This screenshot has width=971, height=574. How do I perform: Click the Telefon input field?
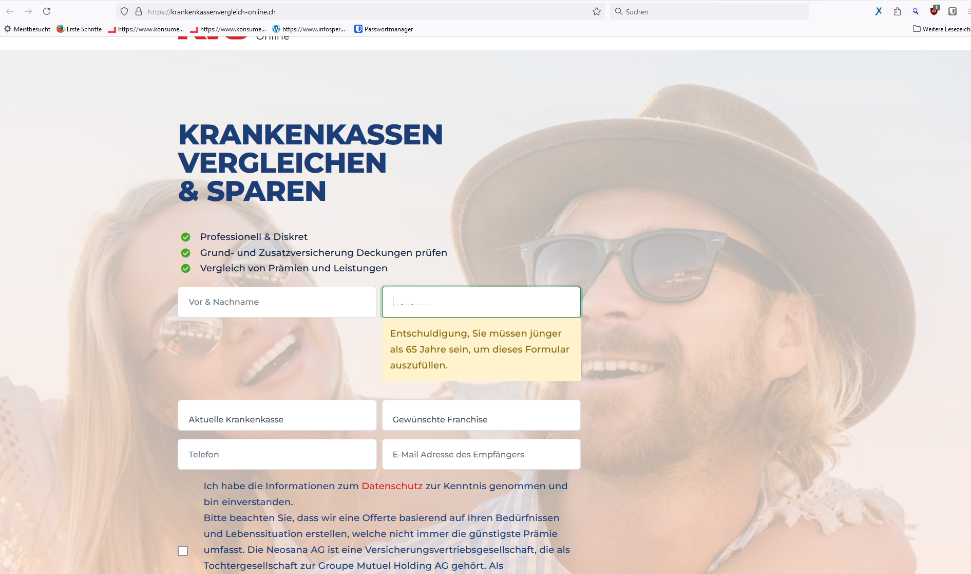pyautogui.click(x=277, y=454)
